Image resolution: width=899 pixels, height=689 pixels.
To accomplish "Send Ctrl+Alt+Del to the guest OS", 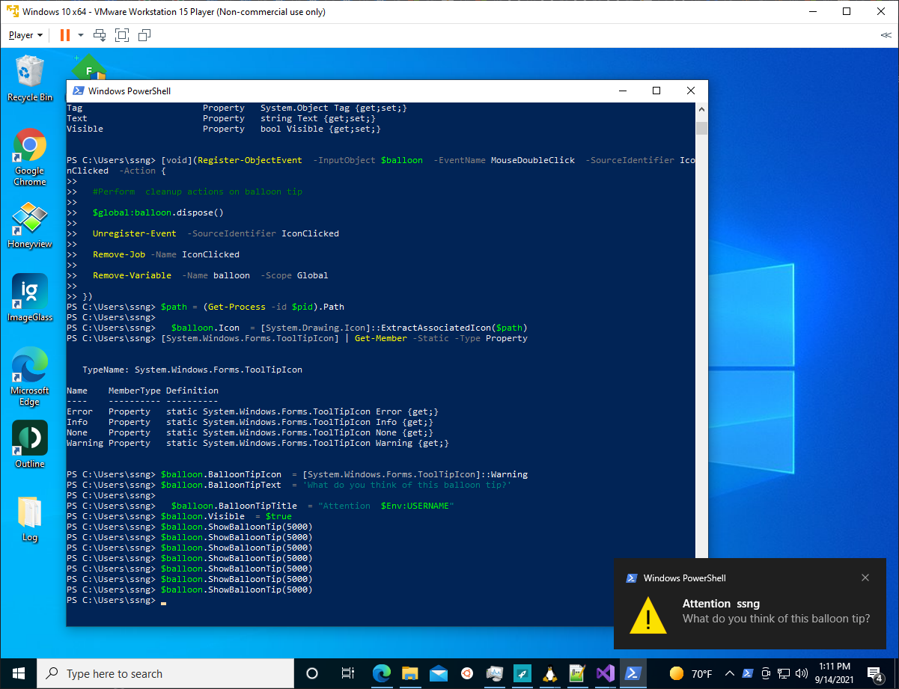I will pos(98,34).
